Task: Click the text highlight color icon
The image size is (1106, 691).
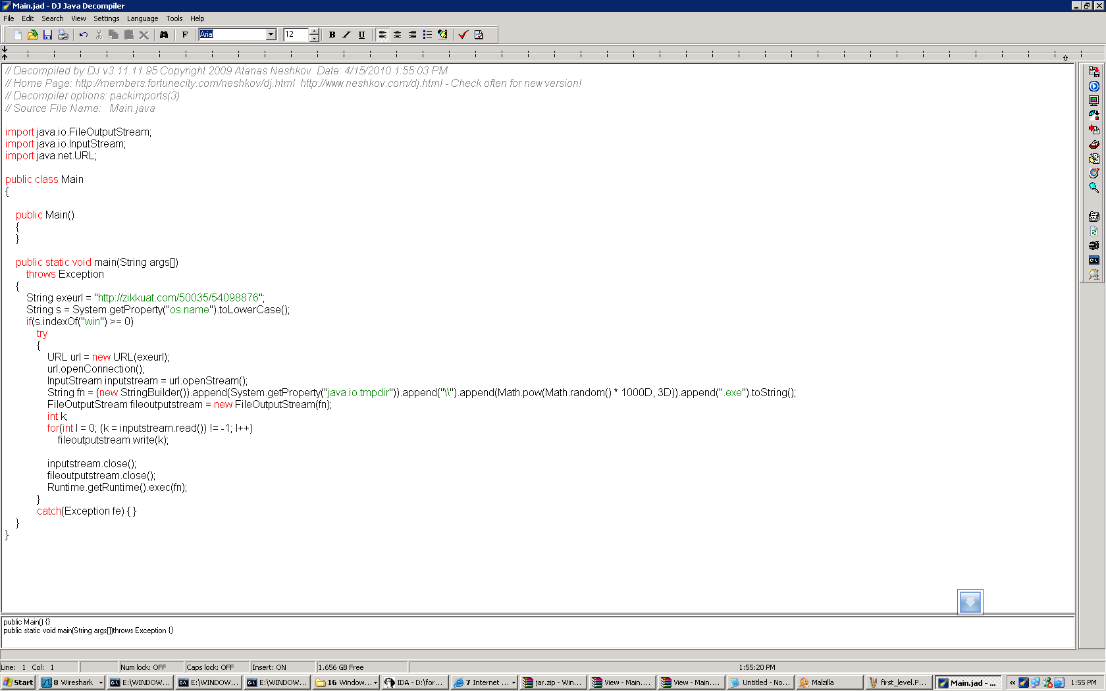Action: [x=442, y=35]
